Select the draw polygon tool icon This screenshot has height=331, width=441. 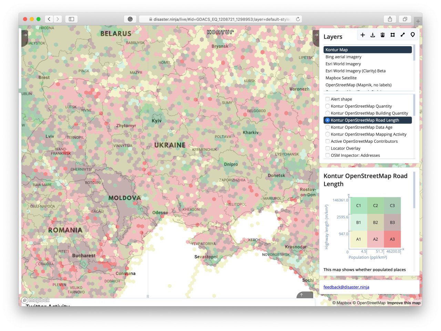393,35
